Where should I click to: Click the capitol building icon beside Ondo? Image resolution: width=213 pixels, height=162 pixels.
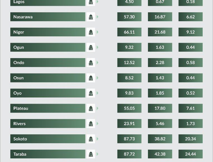[91, 63]
